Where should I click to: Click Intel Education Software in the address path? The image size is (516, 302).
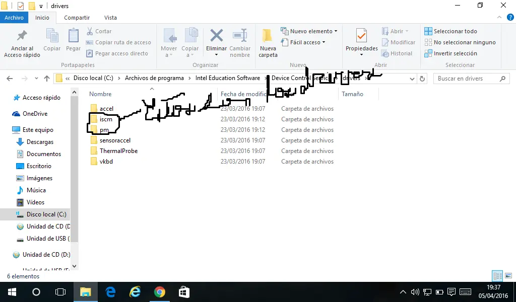(x=228, y=78)
